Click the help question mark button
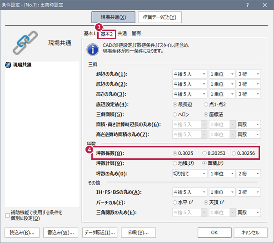 tap(248, 5)
